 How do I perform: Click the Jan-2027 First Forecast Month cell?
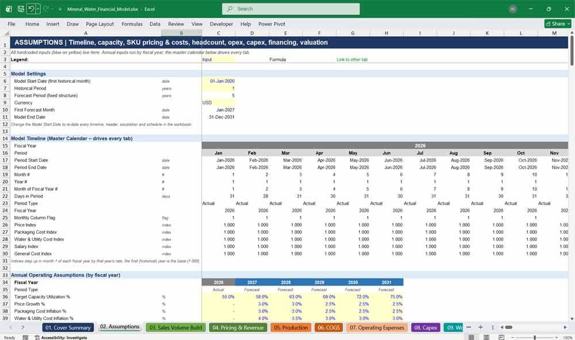click(x=218, y=110)
